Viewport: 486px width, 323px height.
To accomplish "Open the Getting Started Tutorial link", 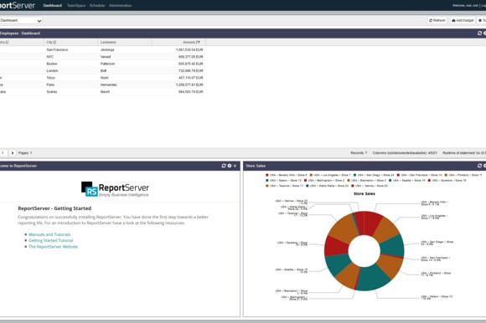I will click(51, 240).
